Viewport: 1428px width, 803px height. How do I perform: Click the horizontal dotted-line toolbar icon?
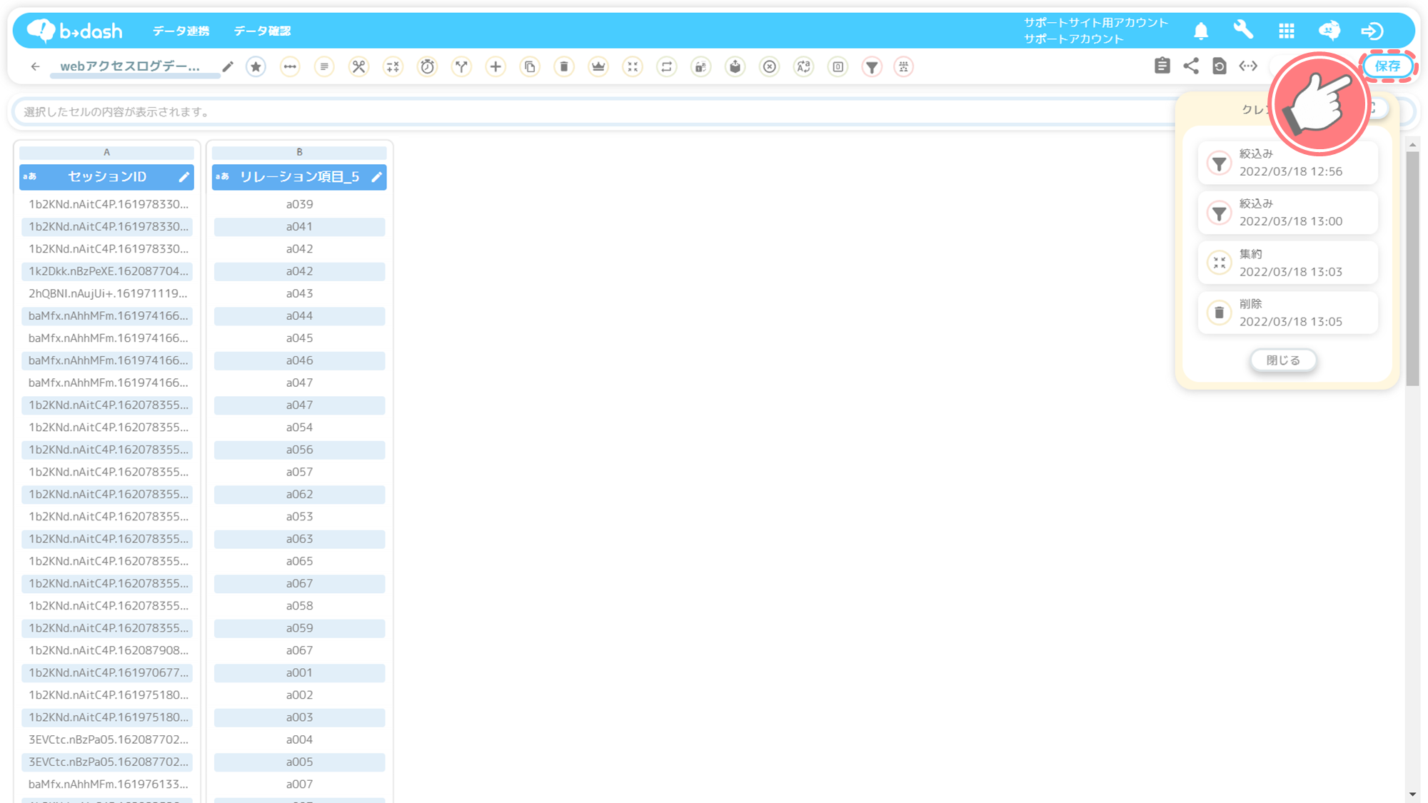(290, 66)
